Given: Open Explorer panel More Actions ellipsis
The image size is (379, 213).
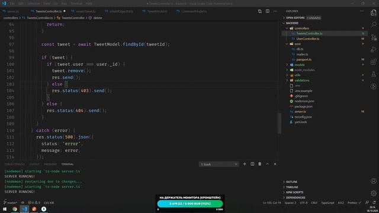Looking at the screenshot, I should tap(361, 11).
